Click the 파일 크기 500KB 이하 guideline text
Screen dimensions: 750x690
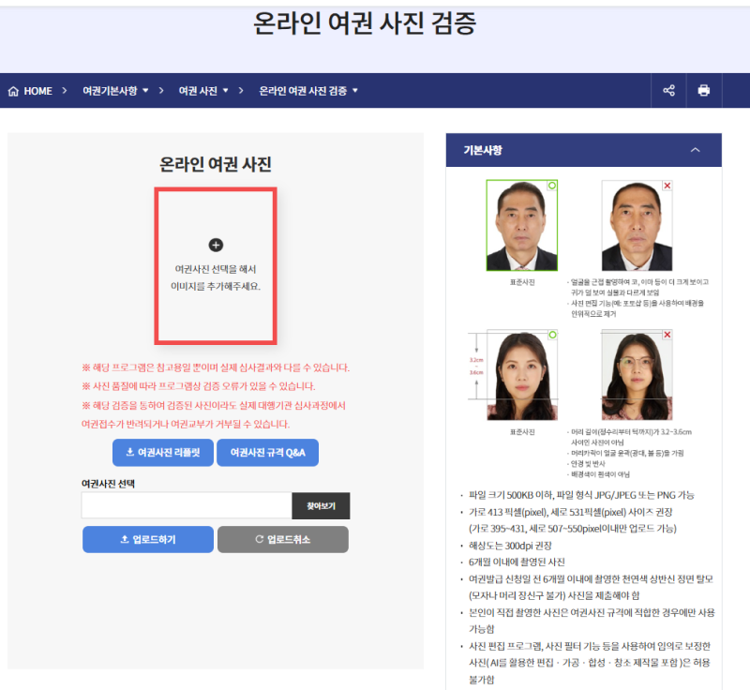(581, 495)
